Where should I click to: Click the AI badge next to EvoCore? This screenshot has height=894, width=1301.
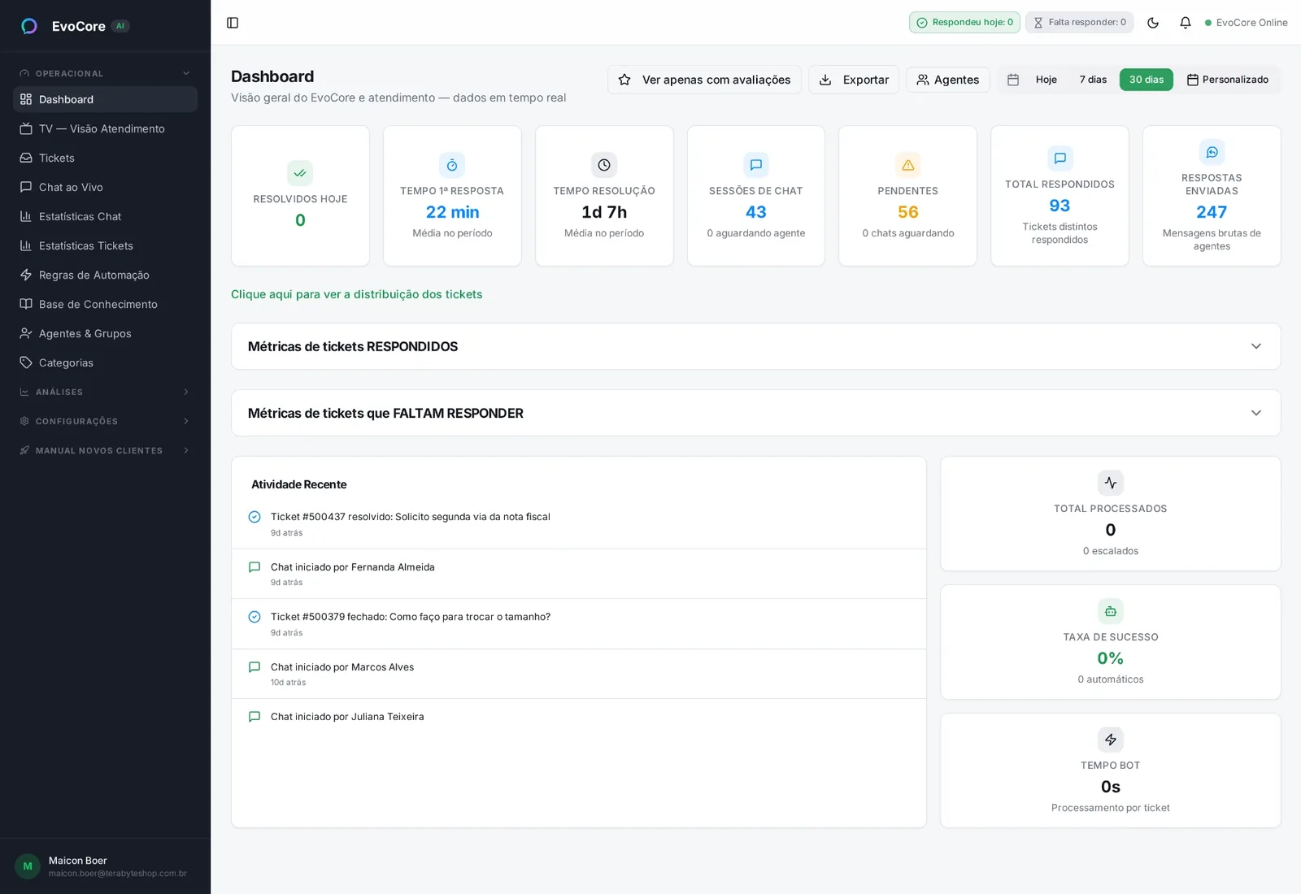pos(120,26)
